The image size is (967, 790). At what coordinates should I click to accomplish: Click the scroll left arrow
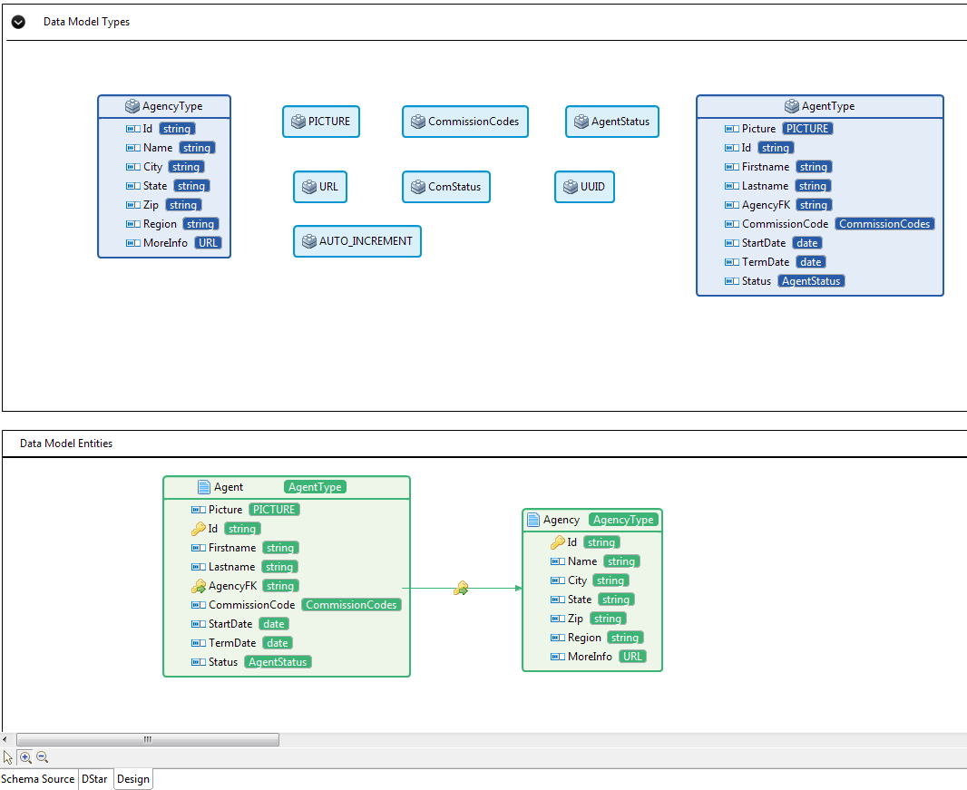click(6, 740)
